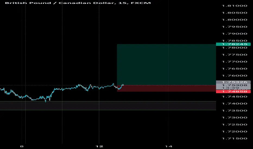This screenshot has height=149, width=253.
Task: Click the 1.76500 price axis label
Action: 235,69
